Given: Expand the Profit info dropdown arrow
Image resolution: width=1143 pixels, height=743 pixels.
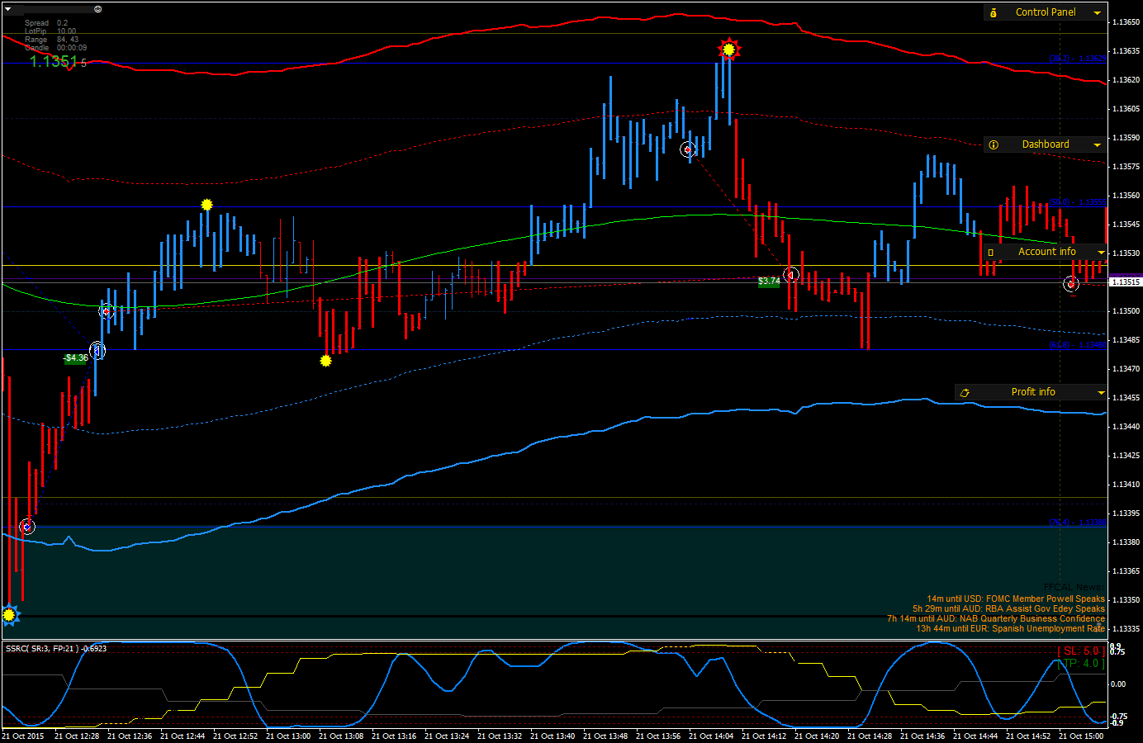Looking at the screenshot, I should [x=1101, y=392].
